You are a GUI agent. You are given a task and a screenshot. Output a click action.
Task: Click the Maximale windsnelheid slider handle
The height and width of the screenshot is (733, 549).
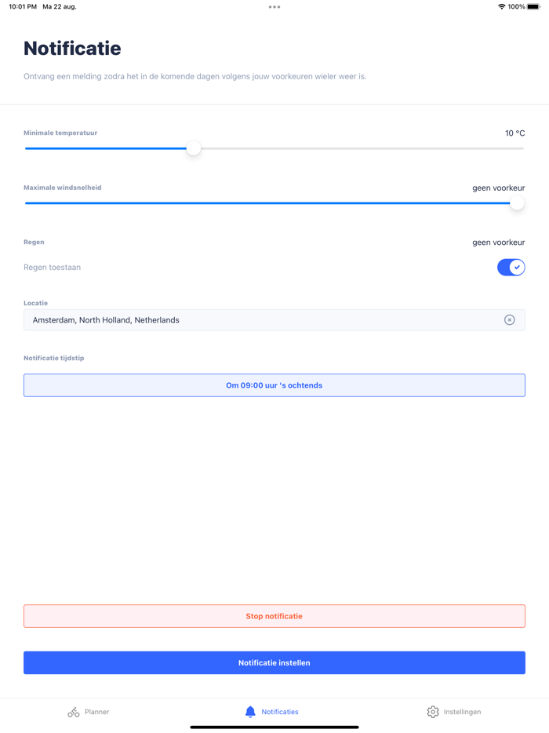click(517, 203)
